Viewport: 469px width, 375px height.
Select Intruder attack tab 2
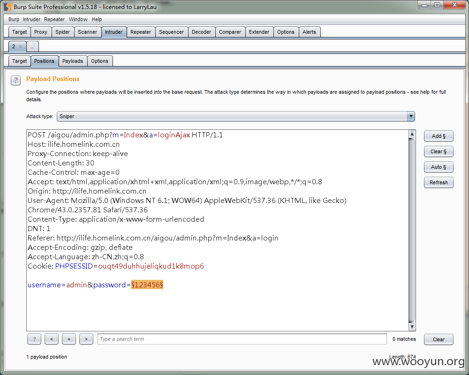click(x=14, y=47)
